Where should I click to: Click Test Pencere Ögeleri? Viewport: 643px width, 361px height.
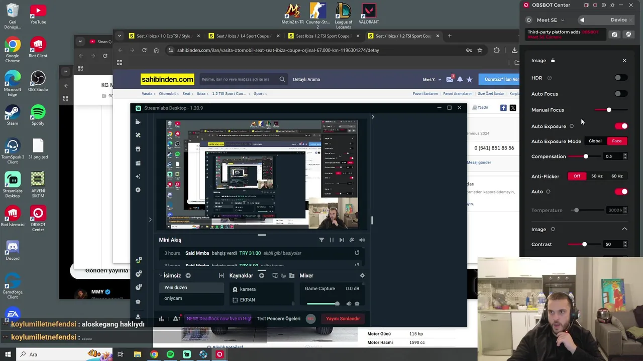point(278,318)
